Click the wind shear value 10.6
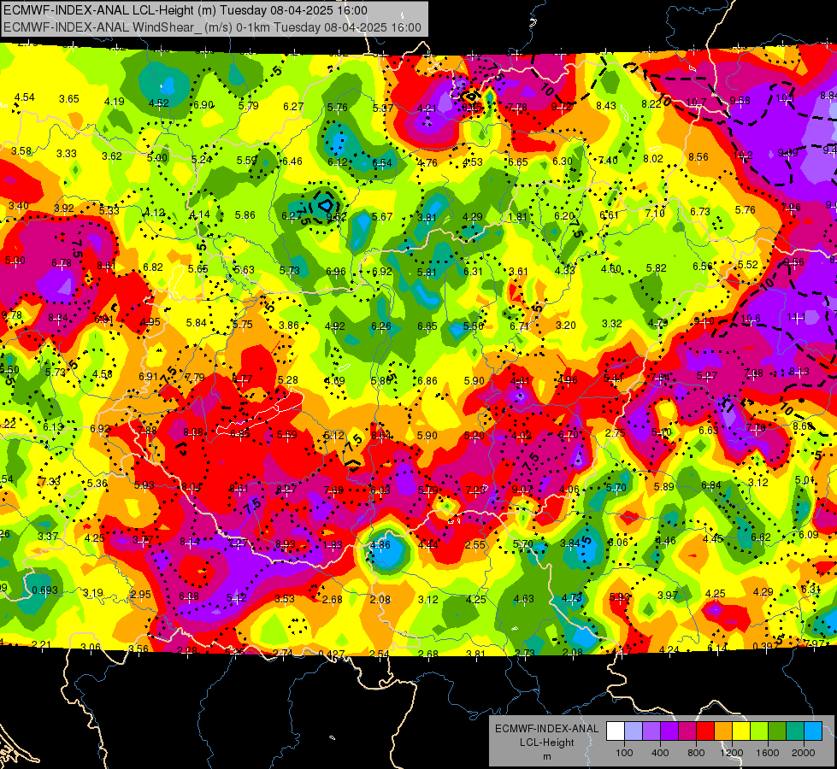Screen dimensions: 837x769 751,319
